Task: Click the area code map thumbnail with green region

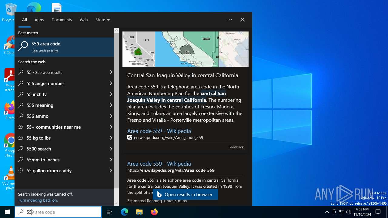Action: click(139, 49)
